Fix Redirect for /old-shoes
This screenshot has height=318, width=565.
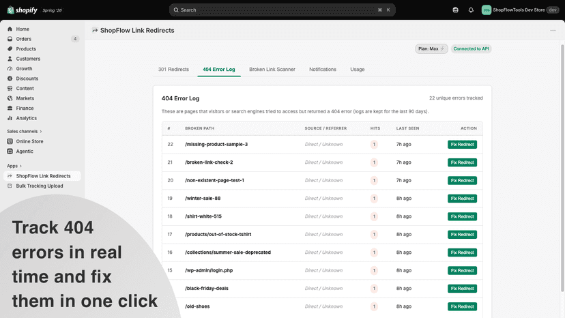pyautogui.click(x=463, y=306)
